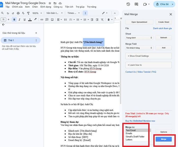Increase font size with the plus icon

coord(8,20)
